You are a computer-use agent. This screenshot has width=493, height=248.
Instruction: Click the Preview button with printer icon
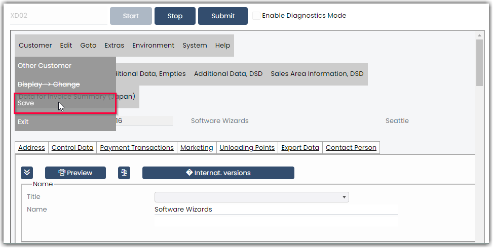pos(75,173)
